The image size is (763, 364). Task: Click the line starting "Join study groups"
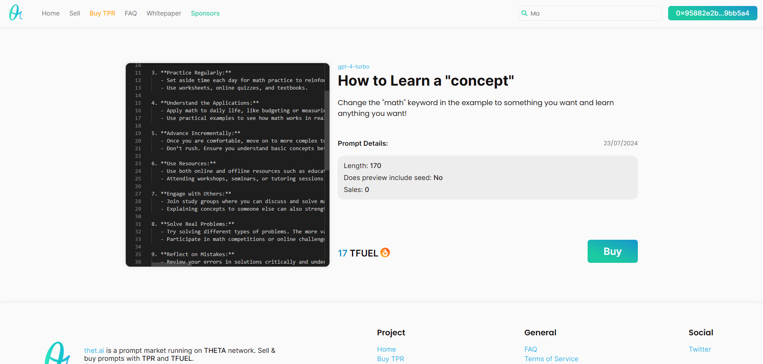click(243, 201)
